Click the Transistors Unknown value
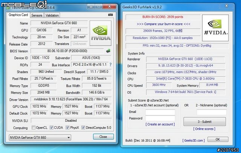 79,44
